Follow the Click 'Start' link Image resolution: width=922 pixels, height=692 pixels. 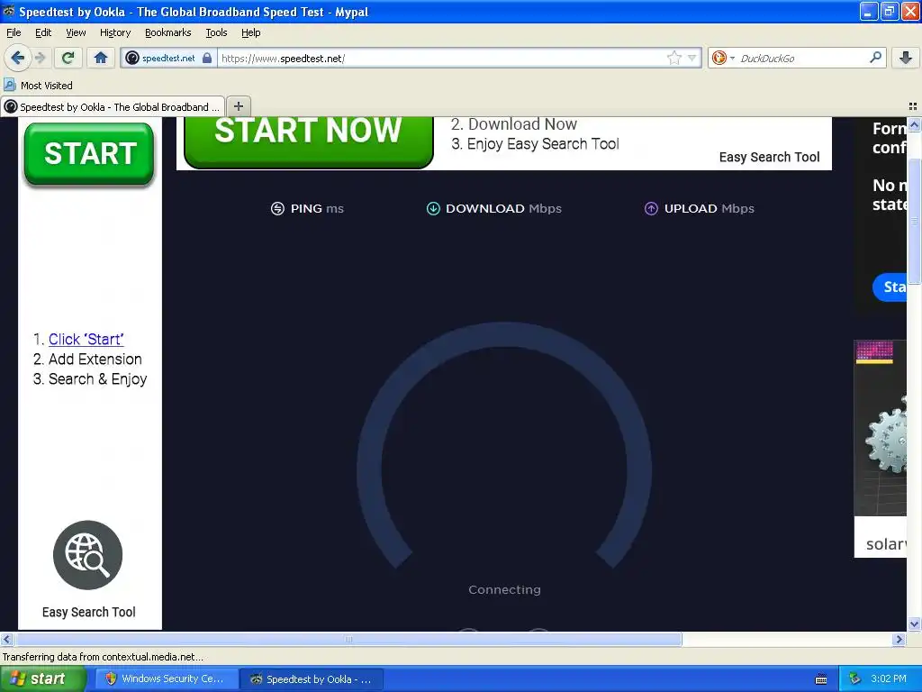click(x=86, y=339)
